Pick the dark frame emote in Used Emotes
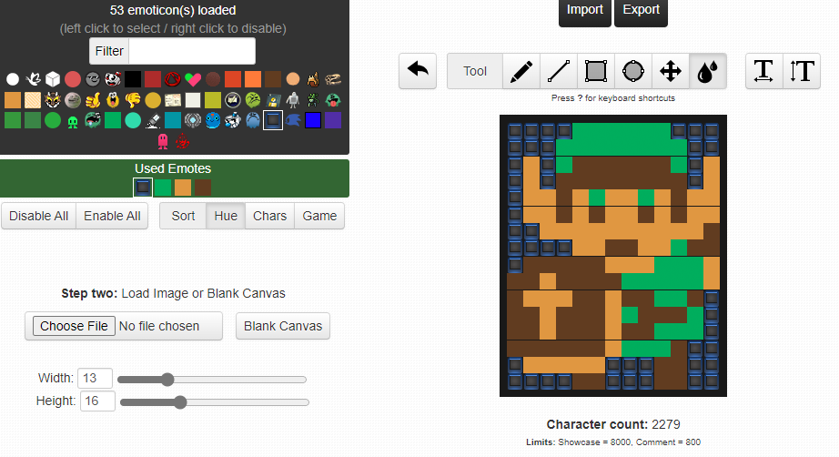The image size is (839, 457). [x=143, y=188]
